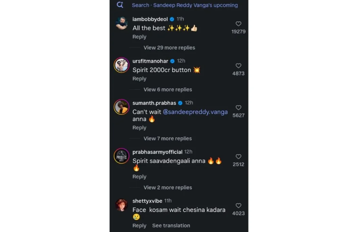This screenshot has height=232, width=348.
Task: Expand 'View 6 more replies'
Action: 168,89
